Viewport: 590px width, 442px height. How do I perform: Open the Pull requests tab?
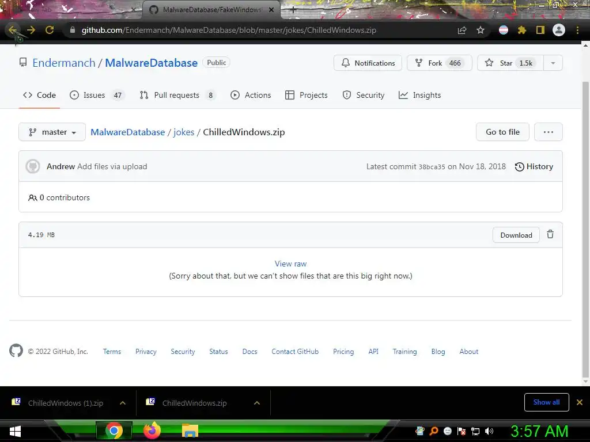pyautogui.click(x=177, y=95)
